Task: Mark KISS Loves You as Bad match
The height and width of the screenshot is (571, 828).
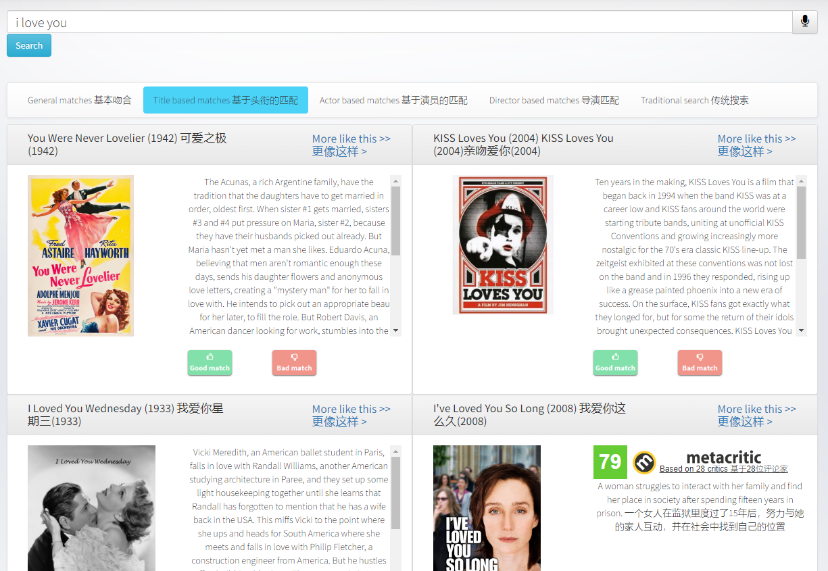Action: pyautogui.click(x=700, y=362)
